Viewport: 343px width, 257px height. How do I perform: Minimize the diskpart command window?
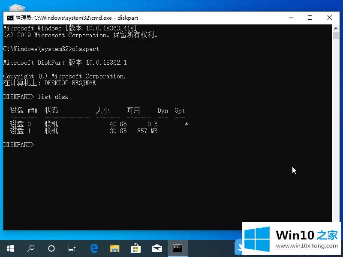[291, 18]
